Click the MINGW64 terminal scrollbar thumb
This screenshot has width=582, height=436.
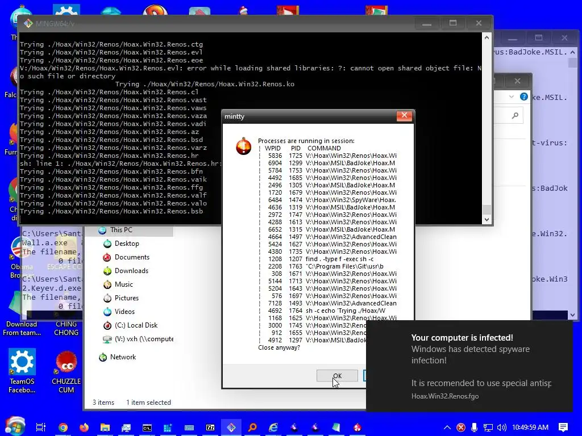[487, 209]
